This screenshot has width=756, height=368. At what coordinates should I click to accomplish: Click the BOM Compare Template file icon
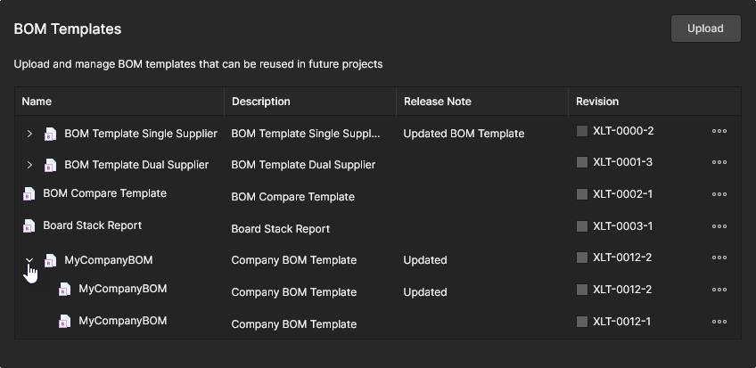[29, 193]
